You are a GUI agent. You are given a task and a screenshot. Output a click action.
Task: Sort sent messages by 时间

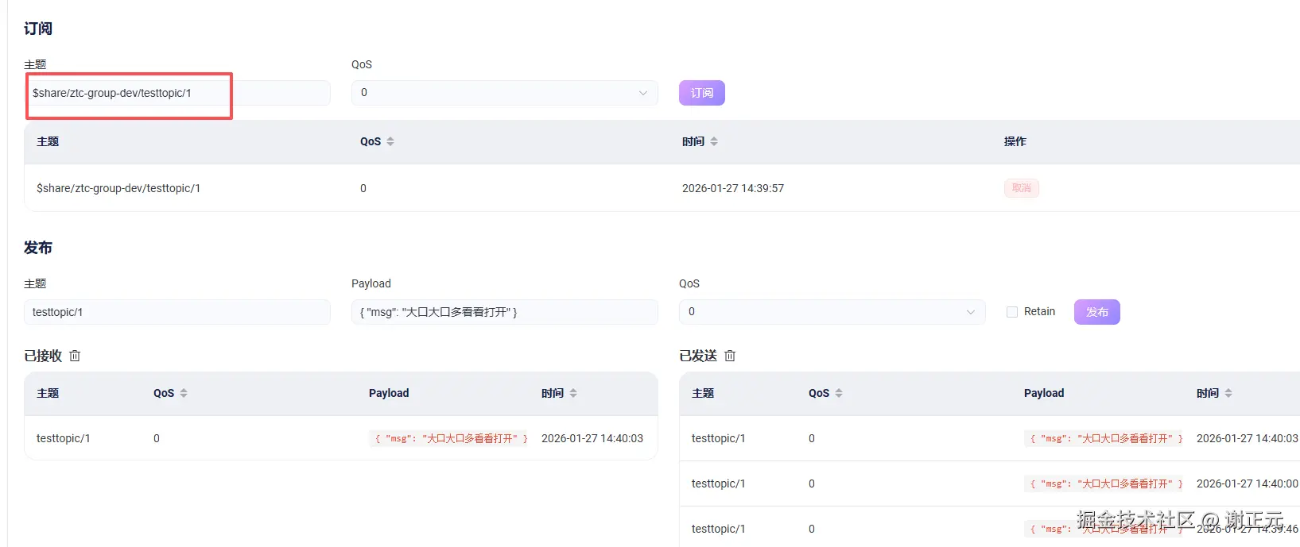1228,393
